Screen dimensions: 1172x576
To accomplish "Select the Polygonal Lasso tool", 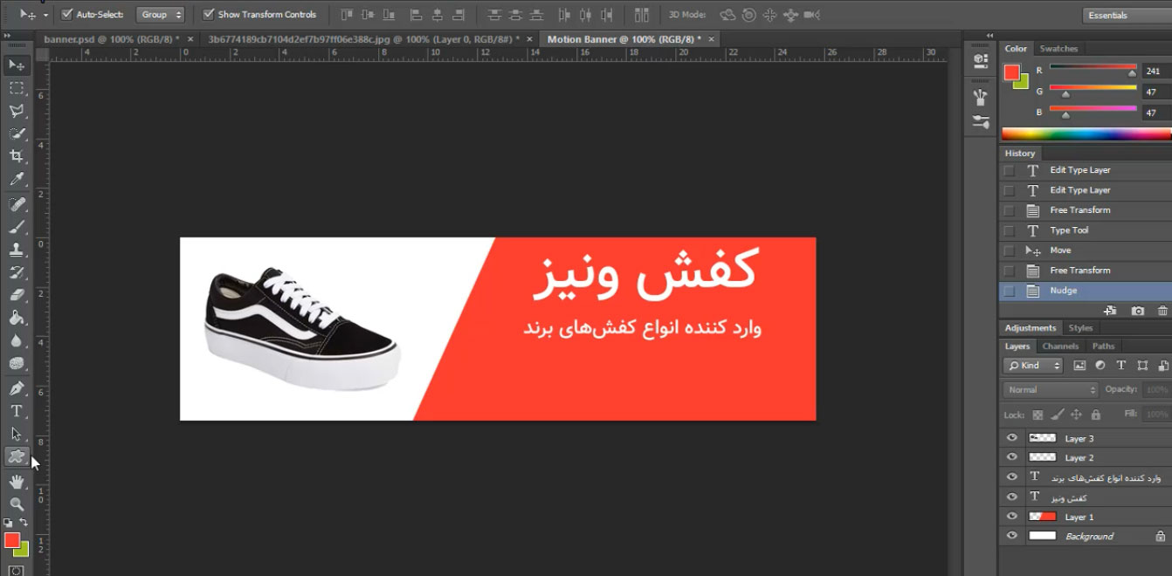I will click(x=16, y=111).
